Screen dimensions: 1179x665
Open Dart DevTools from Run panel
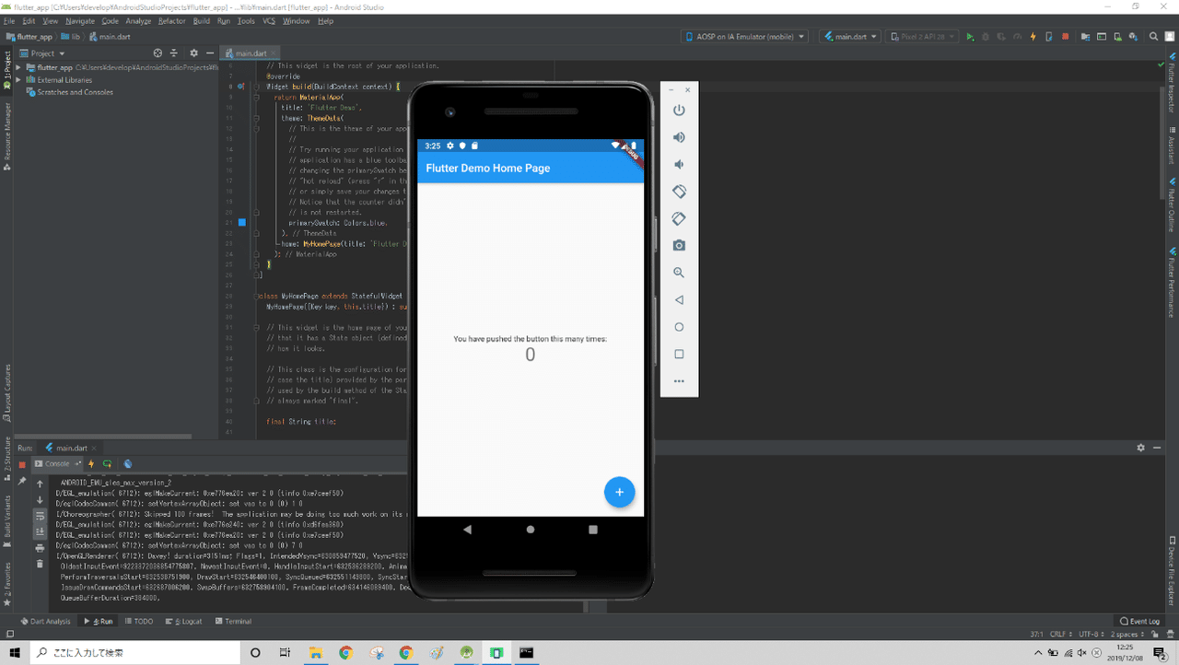pos(128,464)
